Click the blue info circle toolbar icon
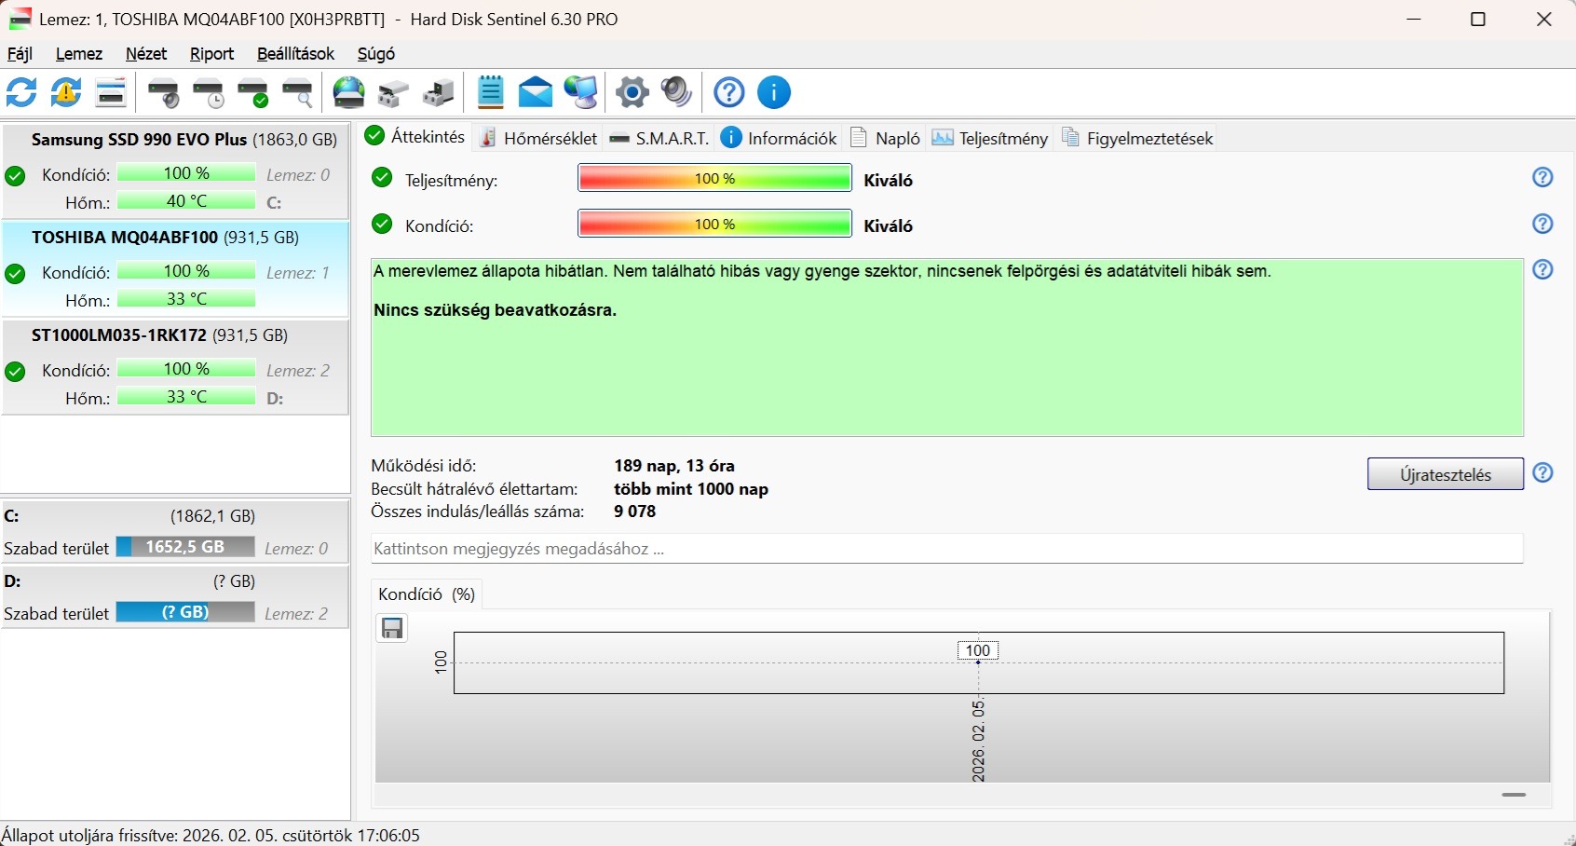Viewport: 1576px width, 846px height. coord(774,92)
